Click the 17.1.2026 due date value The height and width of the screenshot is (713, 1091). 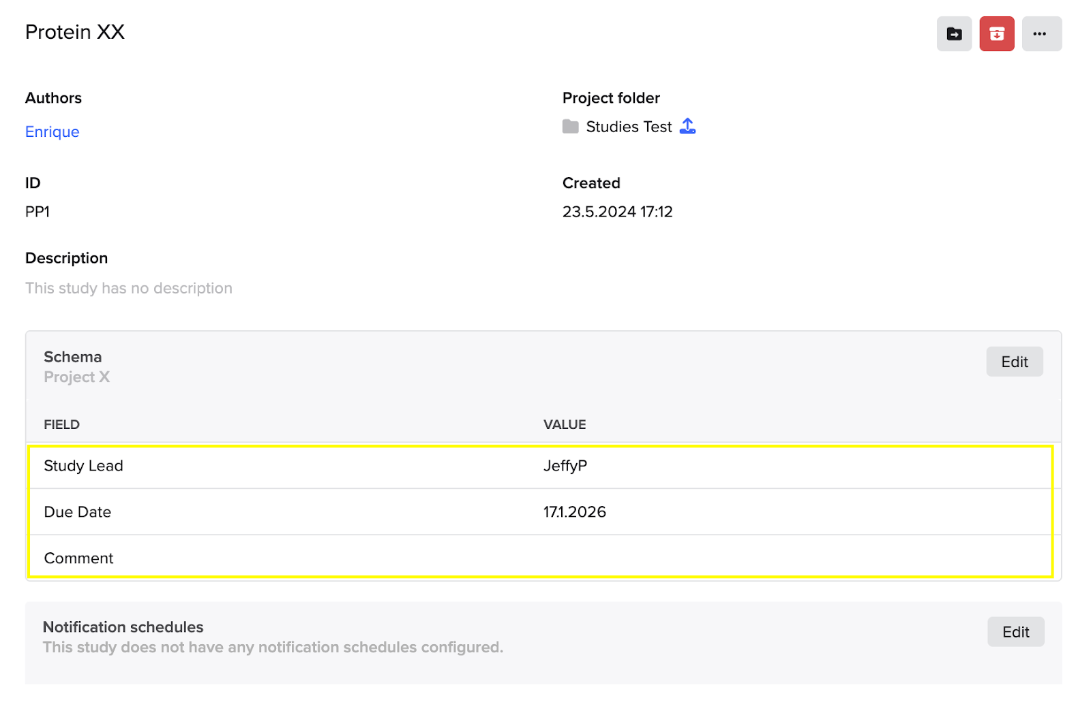tap(574, 512)
